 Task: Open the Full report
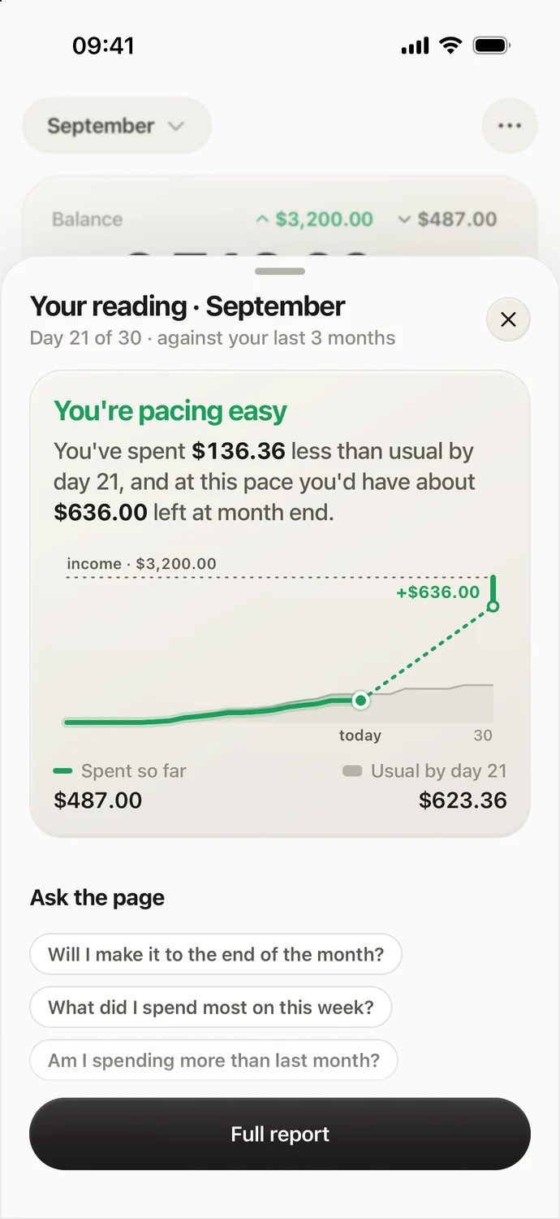(x=280, y=1134)
